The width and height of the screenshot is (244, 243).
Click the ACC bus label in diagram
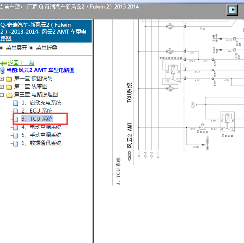158,155
